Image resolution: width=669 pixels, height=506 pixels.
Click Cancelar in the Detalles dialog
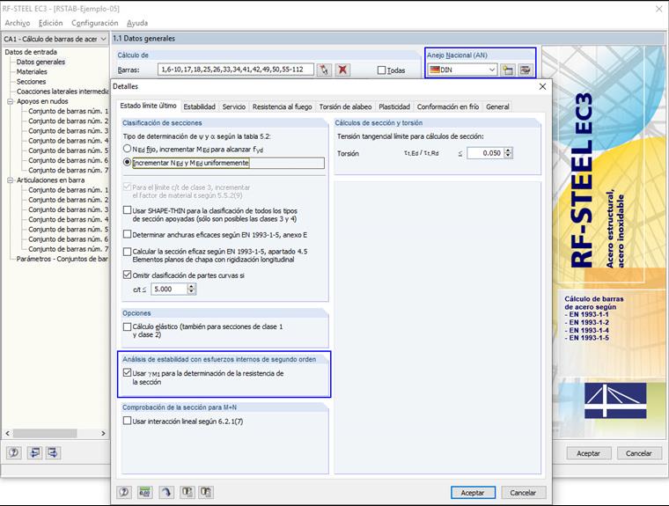pos(523,492)
